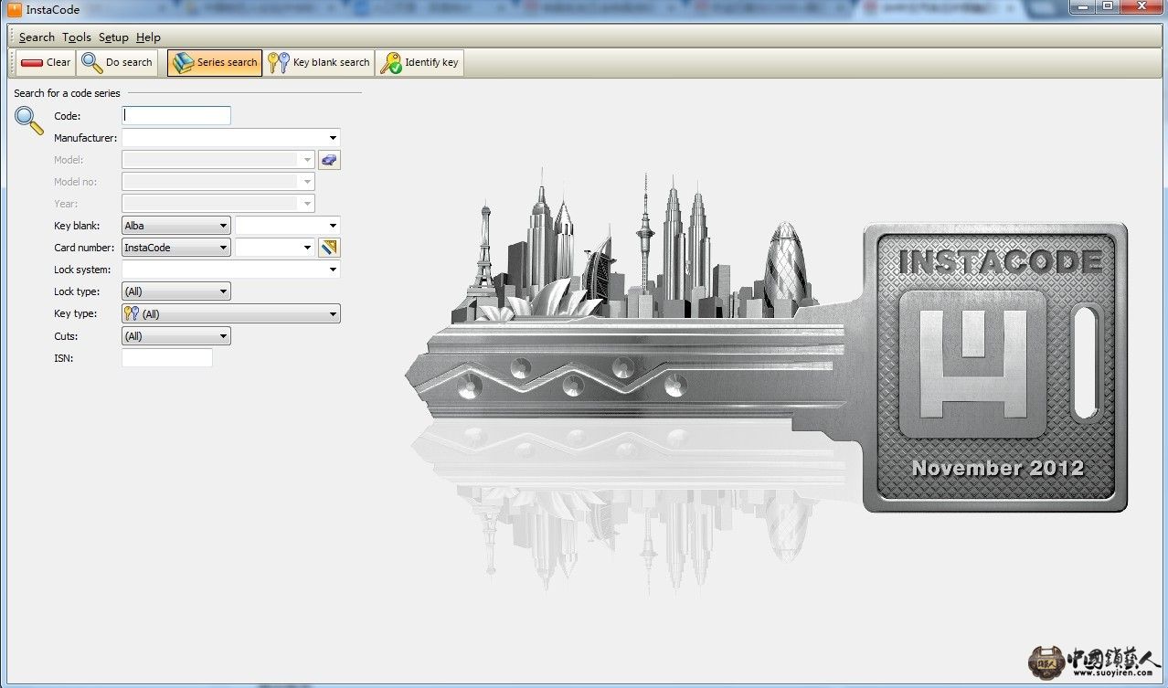Open the Tools menu
This screenshot has width=1168, height=688.
point(77,37)
